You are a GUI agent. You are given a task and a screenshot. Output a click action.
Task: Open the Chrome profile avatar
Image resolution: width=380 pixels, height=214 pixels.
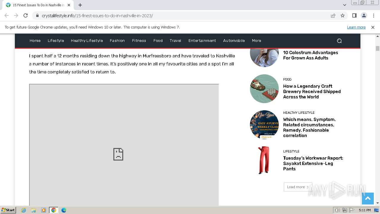tap(364, 15)
